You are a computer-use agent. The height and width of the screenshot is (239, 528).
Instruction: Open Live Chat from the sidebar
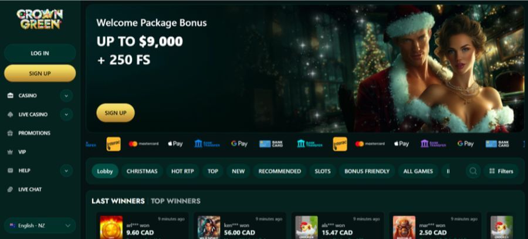click(x=30, y=190)
